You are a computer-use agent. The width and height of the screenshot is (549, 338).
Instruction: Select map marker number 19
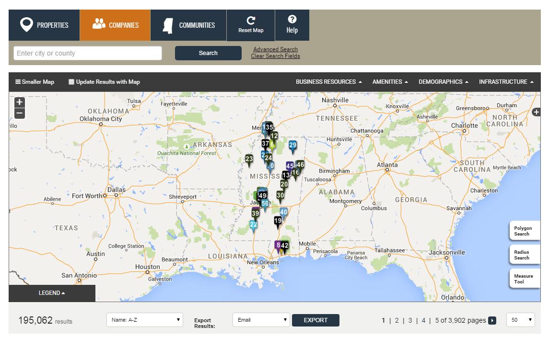click(278, 221)
